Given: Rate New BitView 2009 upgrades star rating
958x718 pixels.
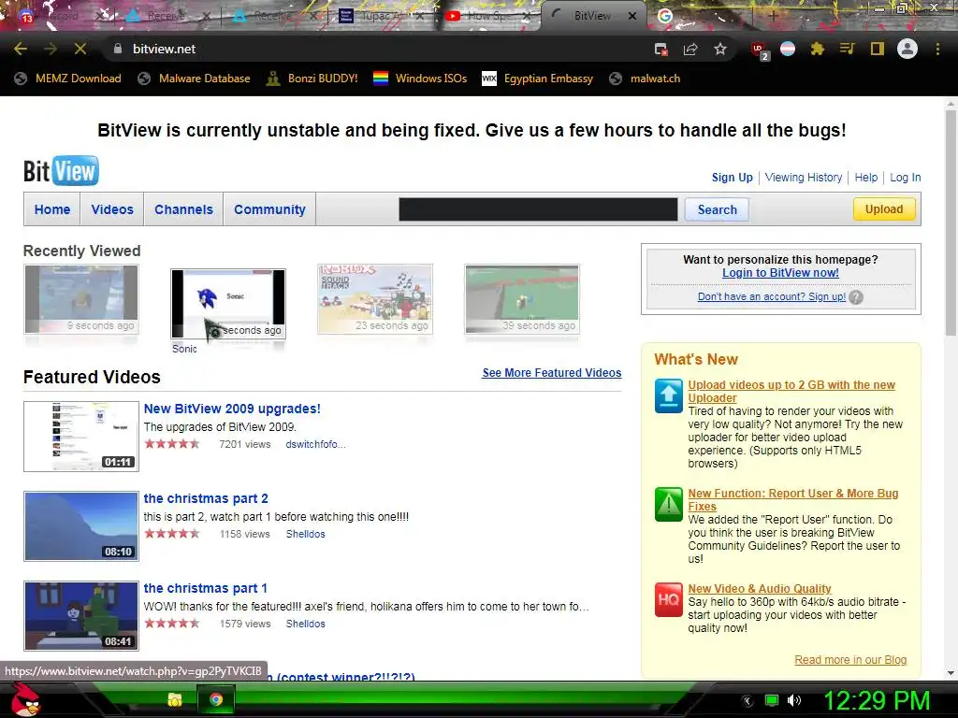Looking at the screenshot, I should [x=172, y=444].
